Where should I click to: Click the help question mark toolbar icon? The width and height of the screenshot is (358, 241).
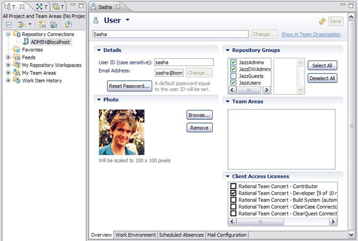[x=68, y=24]
